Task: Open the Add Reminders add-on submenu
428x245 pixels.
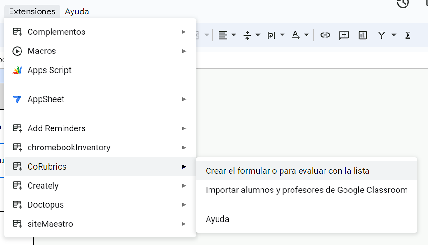Action: (100, 128)
